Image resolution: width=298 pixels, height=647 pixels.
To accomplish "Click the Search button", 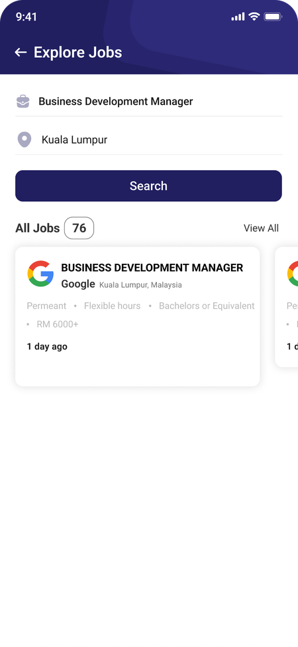I will click(x=148, y=186).
